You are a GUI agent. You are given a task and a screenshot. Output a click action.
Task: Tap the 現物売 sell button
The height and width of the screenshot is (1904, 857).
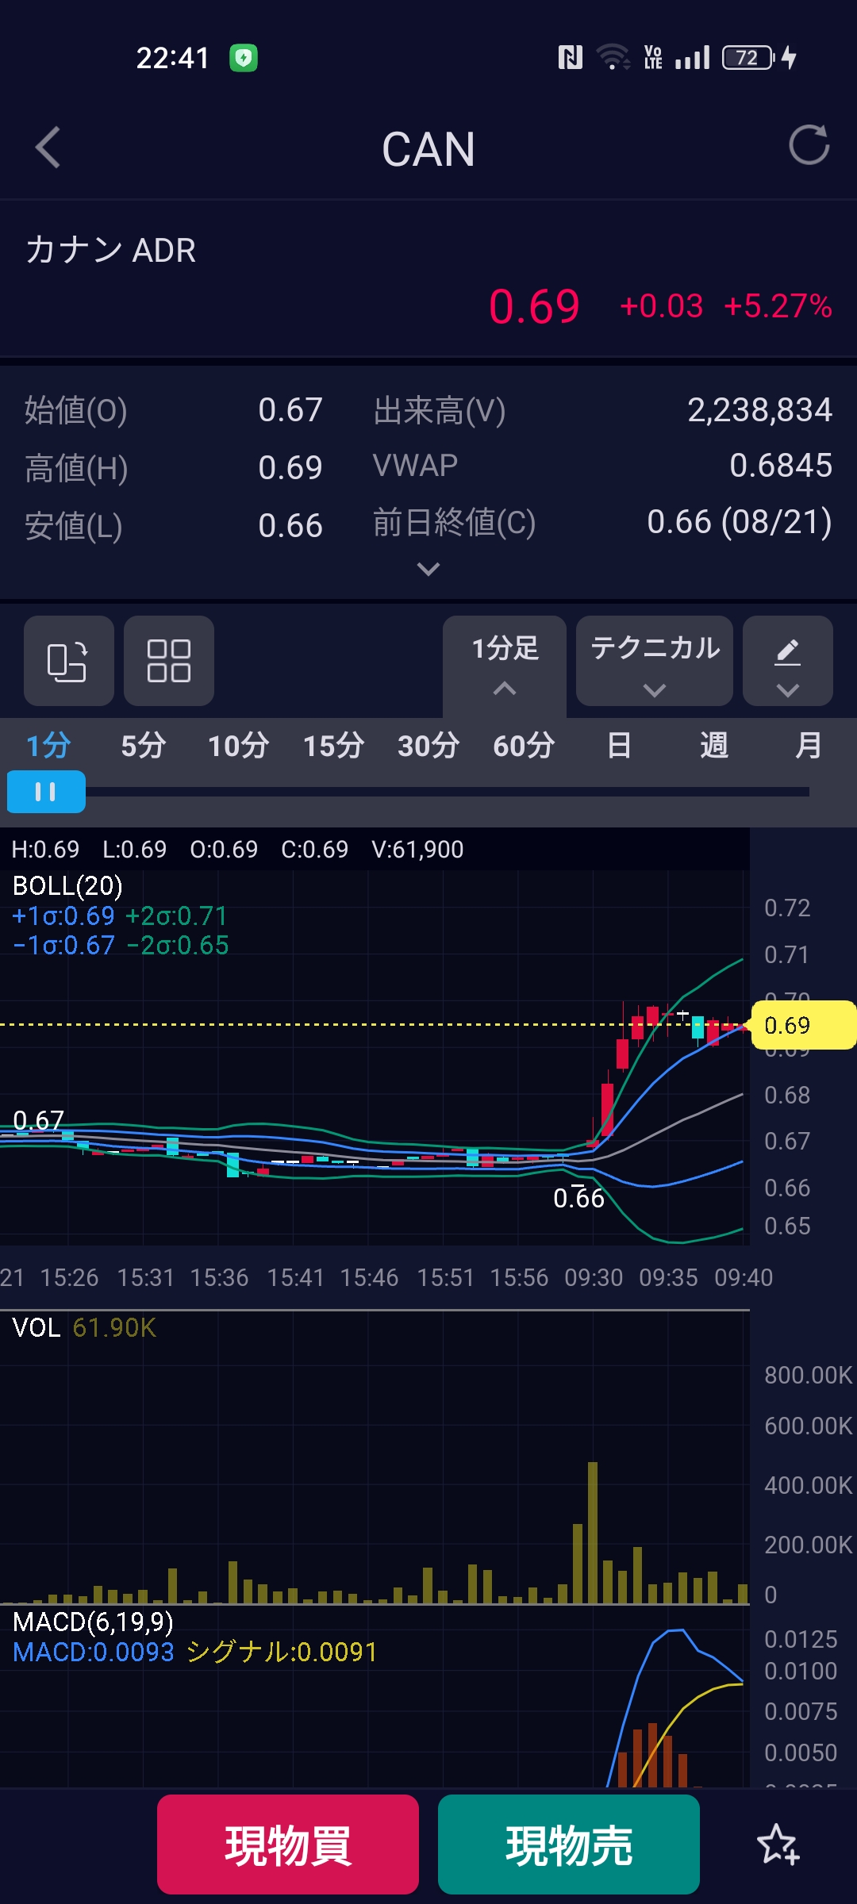coord(569,1844)
